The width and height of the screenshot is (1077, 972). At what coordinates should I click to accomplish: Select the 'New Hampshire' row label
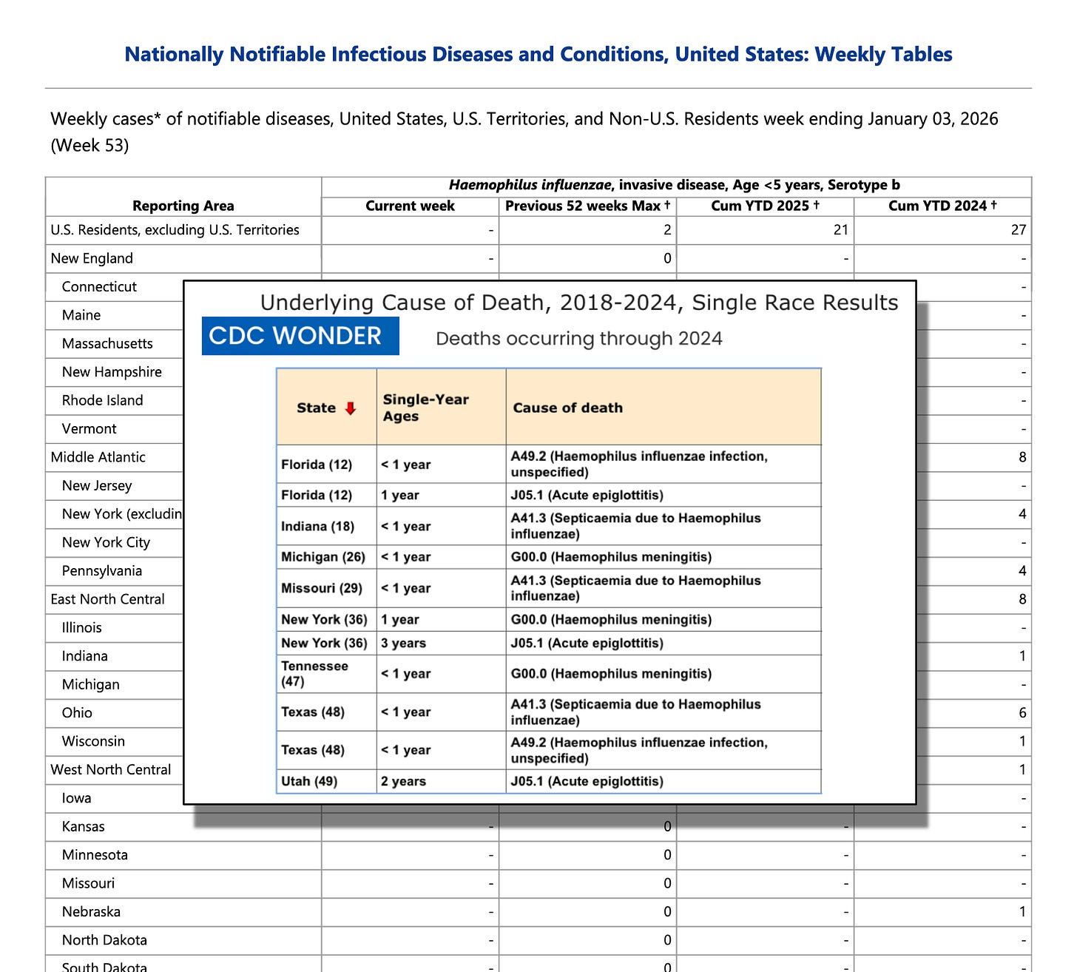(112, 372)
